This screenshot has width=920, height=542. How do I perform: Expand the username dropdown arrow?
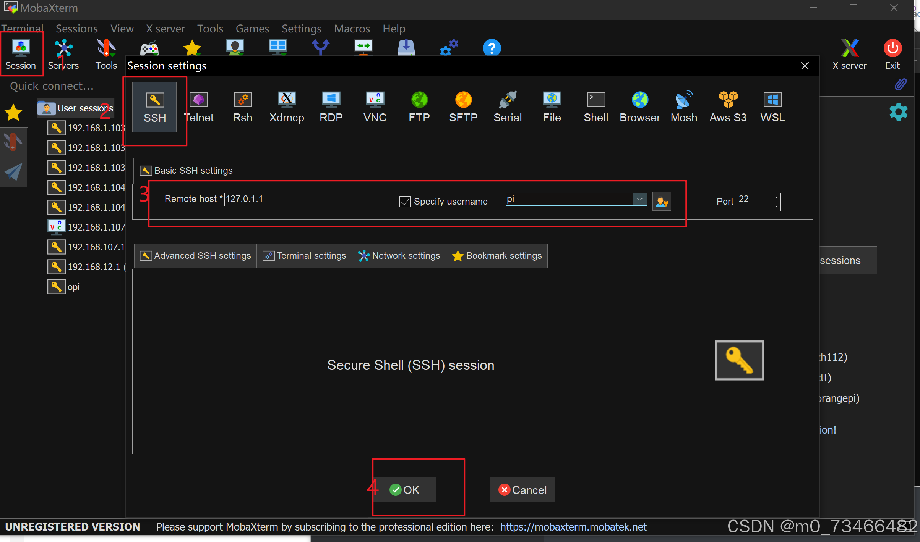pyautogui.click(x=639, y=199)
